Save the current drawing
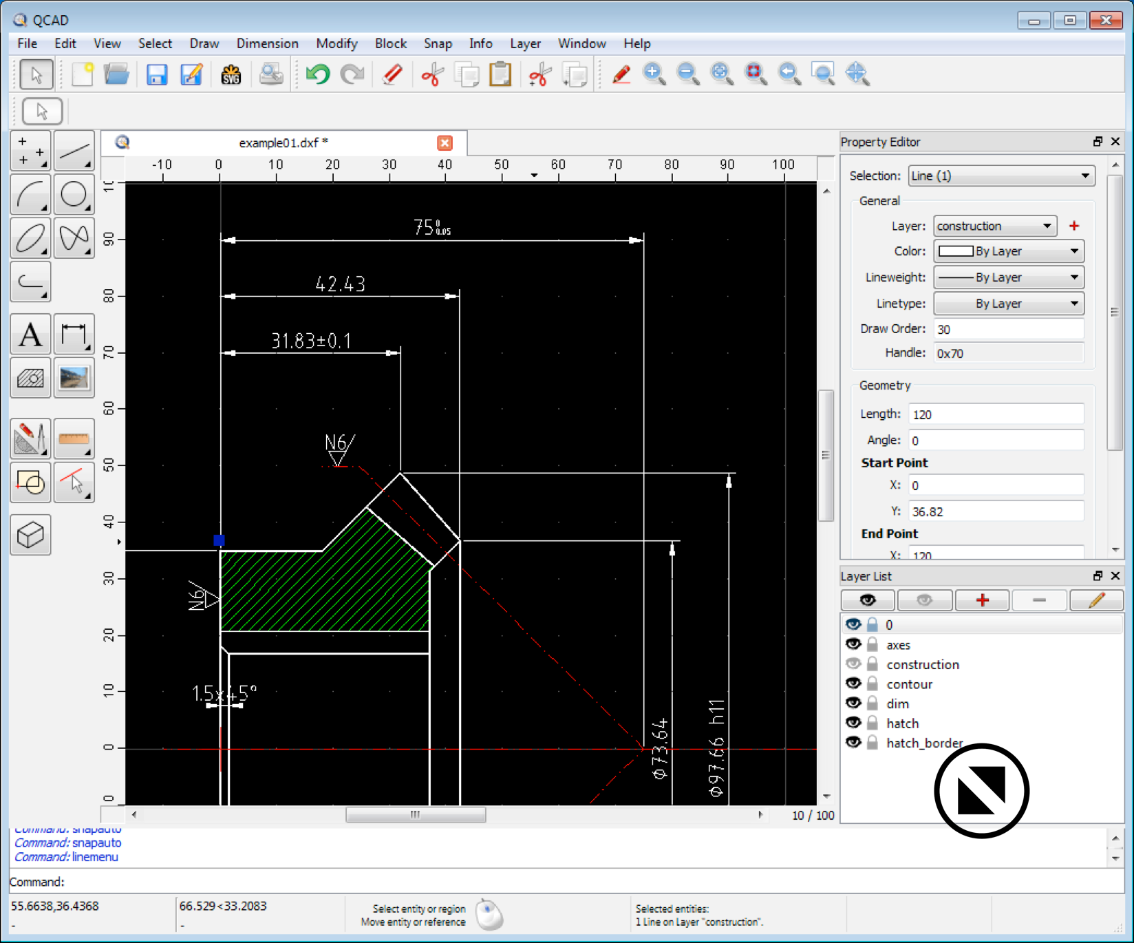The image size is (1134, 943). 157,74
